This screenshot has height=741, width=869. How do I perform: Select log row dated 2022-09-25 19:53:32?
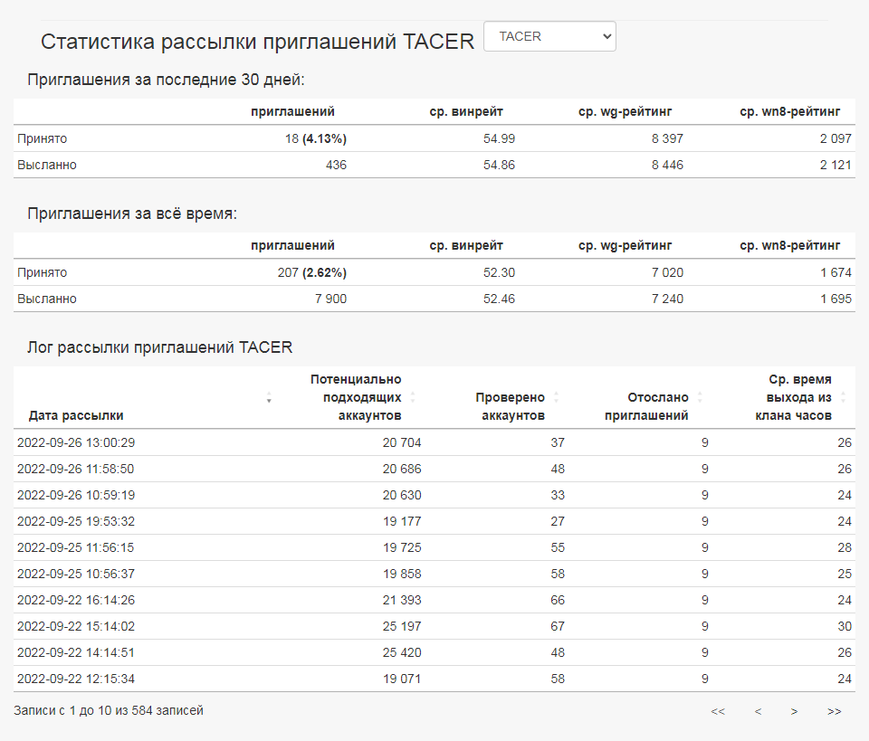(76, 521)
